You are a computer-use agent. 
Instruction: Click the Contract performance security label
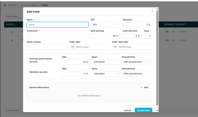tap(40, 60)
